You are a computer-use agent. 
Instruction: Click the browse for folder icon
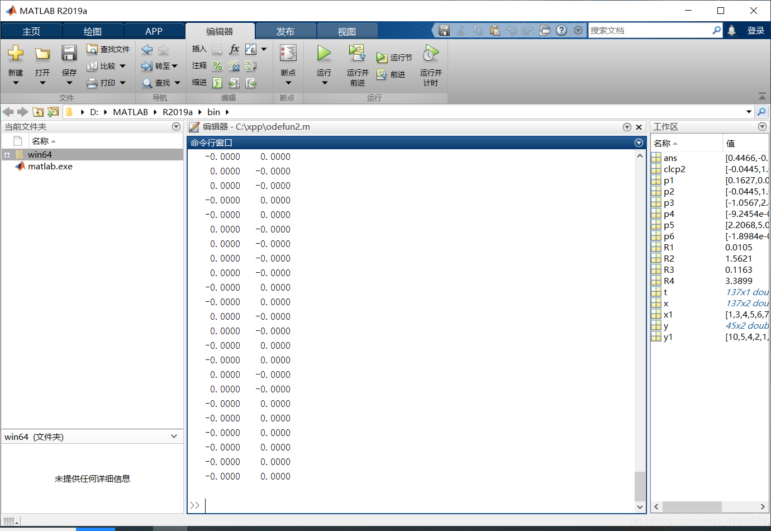coord(53,112)
